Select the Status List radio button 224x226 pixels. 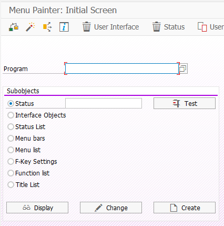click(x=11, y=127)
